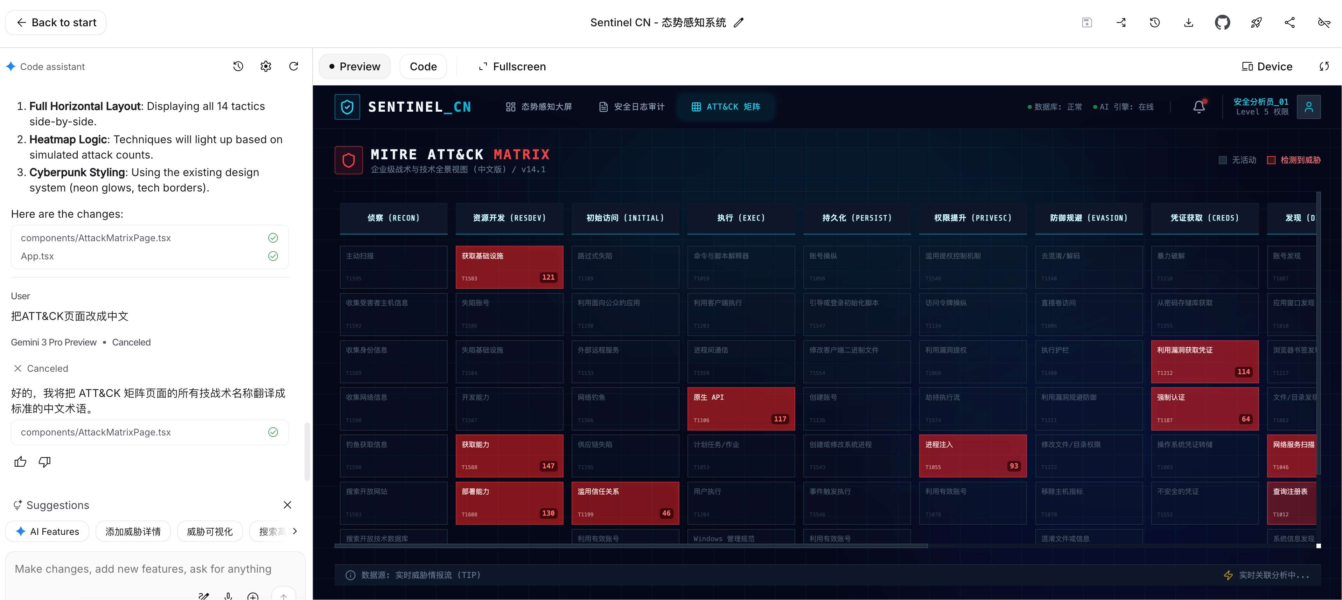Viewport: 1342px width, 600px height.
Task: Click the rocket deploy icon
Action: pos(1256,22)
